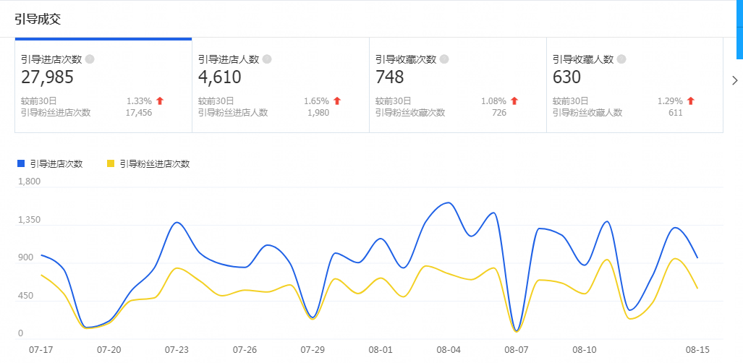743x363 pixels.
Task: Click the red up arrow beside 1.65%
Action: [x=337, y=101]
